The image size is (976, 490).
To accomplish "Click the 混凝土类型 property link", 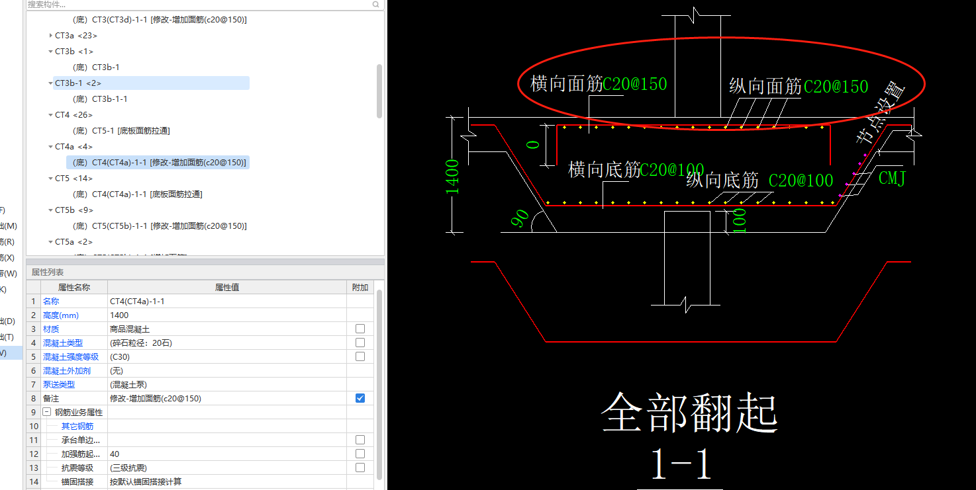I will coord(63,343).
